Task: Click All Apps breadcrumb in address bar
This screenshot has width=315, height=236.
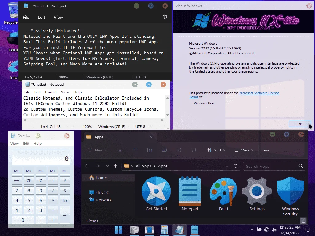Action: tap(143, 166)
